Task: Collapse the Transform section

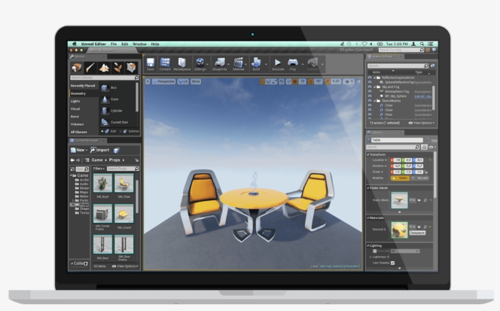Action: point(368,154)
